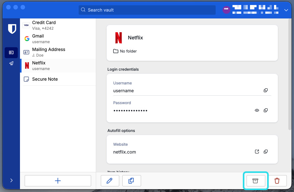Copy the hidden password
The width and height of the screenshot is (294, 192).
click(266, 110)
